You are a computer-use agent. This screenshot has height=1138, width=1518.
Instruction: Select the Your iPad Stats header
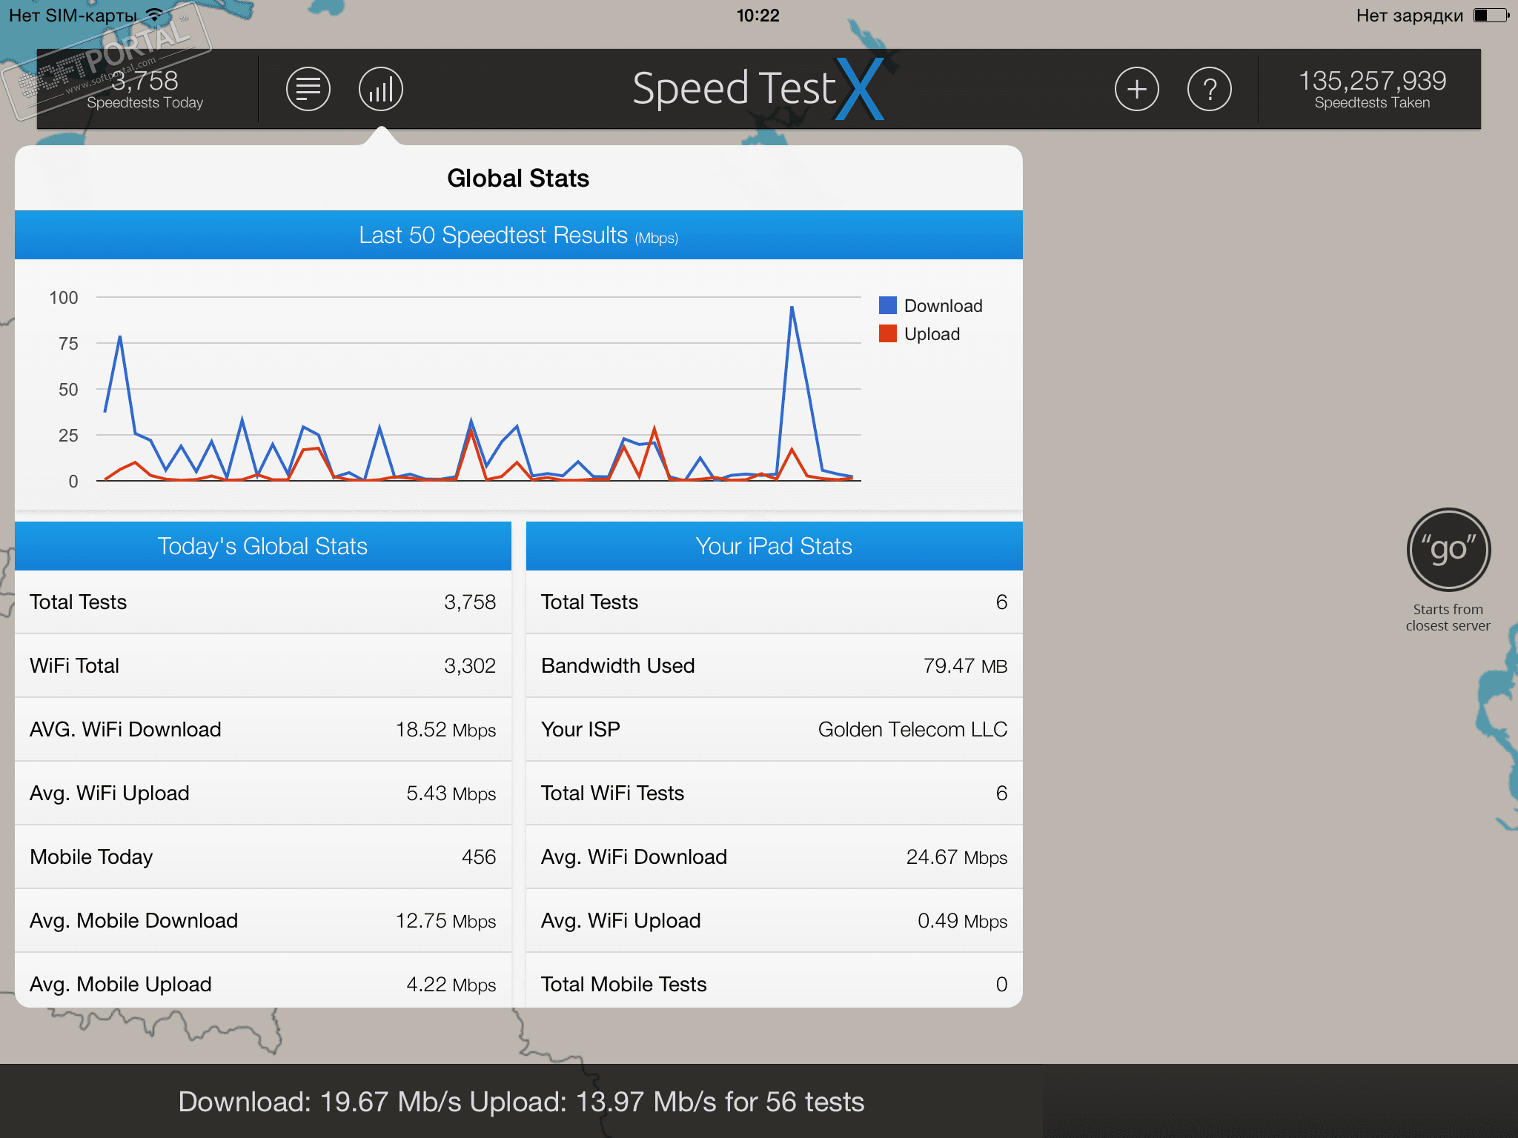tap(774, 546)
